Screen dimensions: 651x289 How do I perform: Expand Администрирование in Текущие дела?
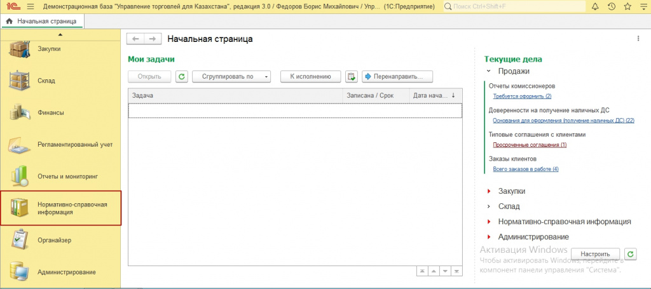coord(489,237)
